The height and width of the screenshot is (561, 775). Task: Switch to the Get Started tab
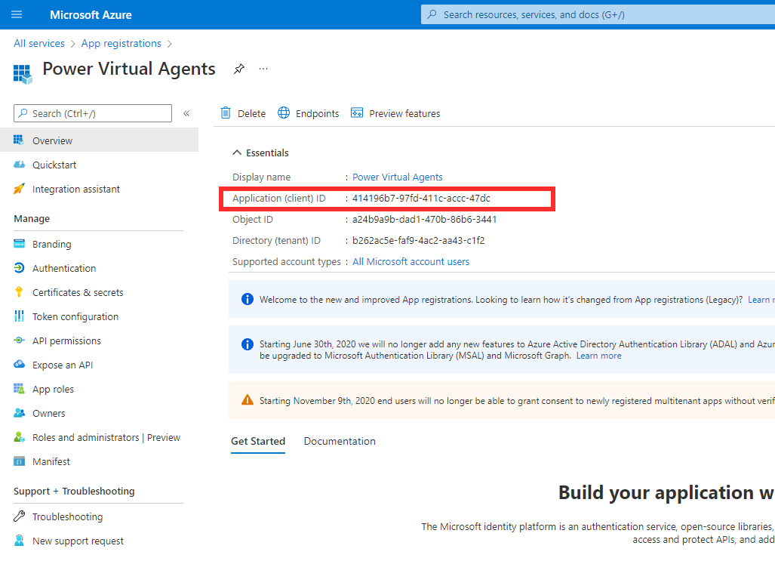coord(258,441)
